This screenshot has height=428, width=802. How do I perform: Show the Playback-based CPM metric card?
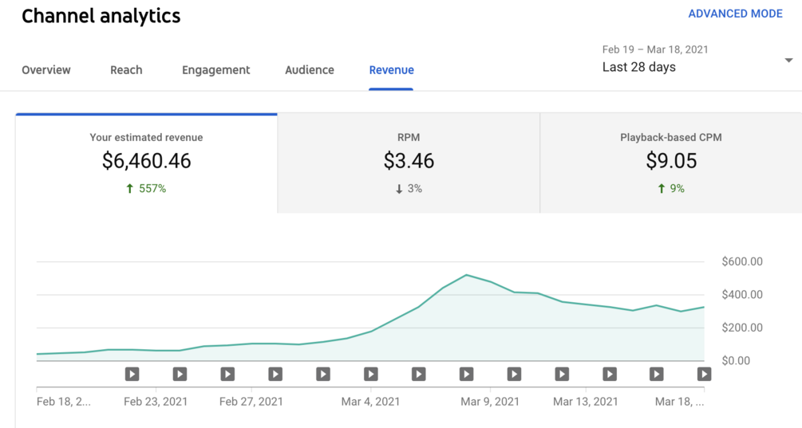click(670, 163)
